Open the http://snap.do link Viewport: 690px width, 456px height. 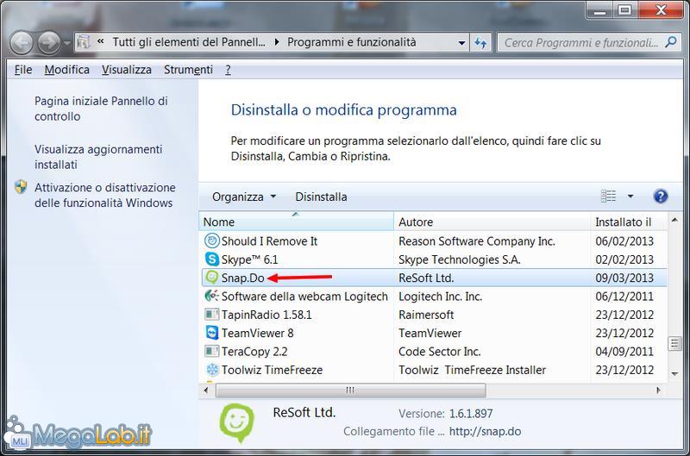485,431
